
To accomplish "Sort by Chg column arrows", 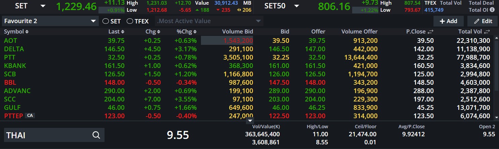I will coord(158,31).
